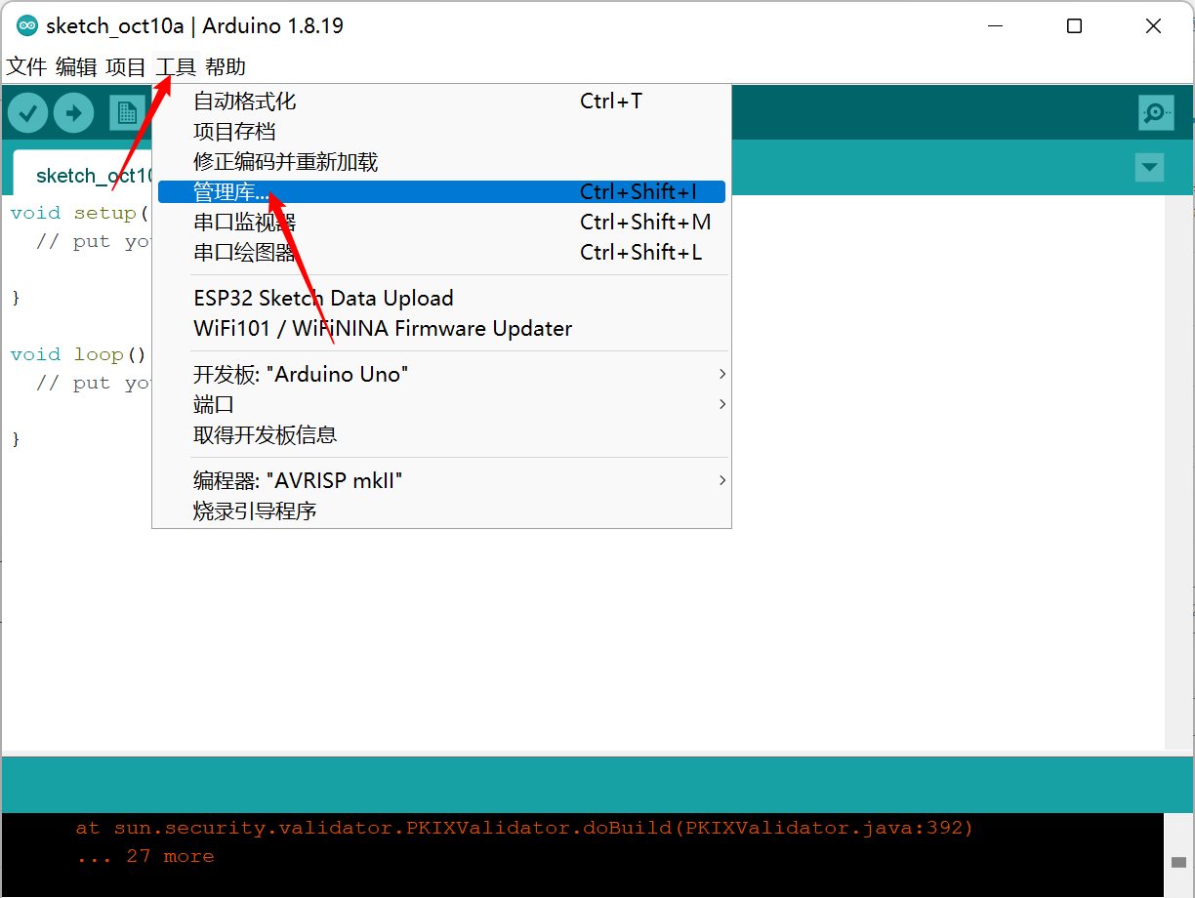Open the 文件 menu

coord(26,66)
